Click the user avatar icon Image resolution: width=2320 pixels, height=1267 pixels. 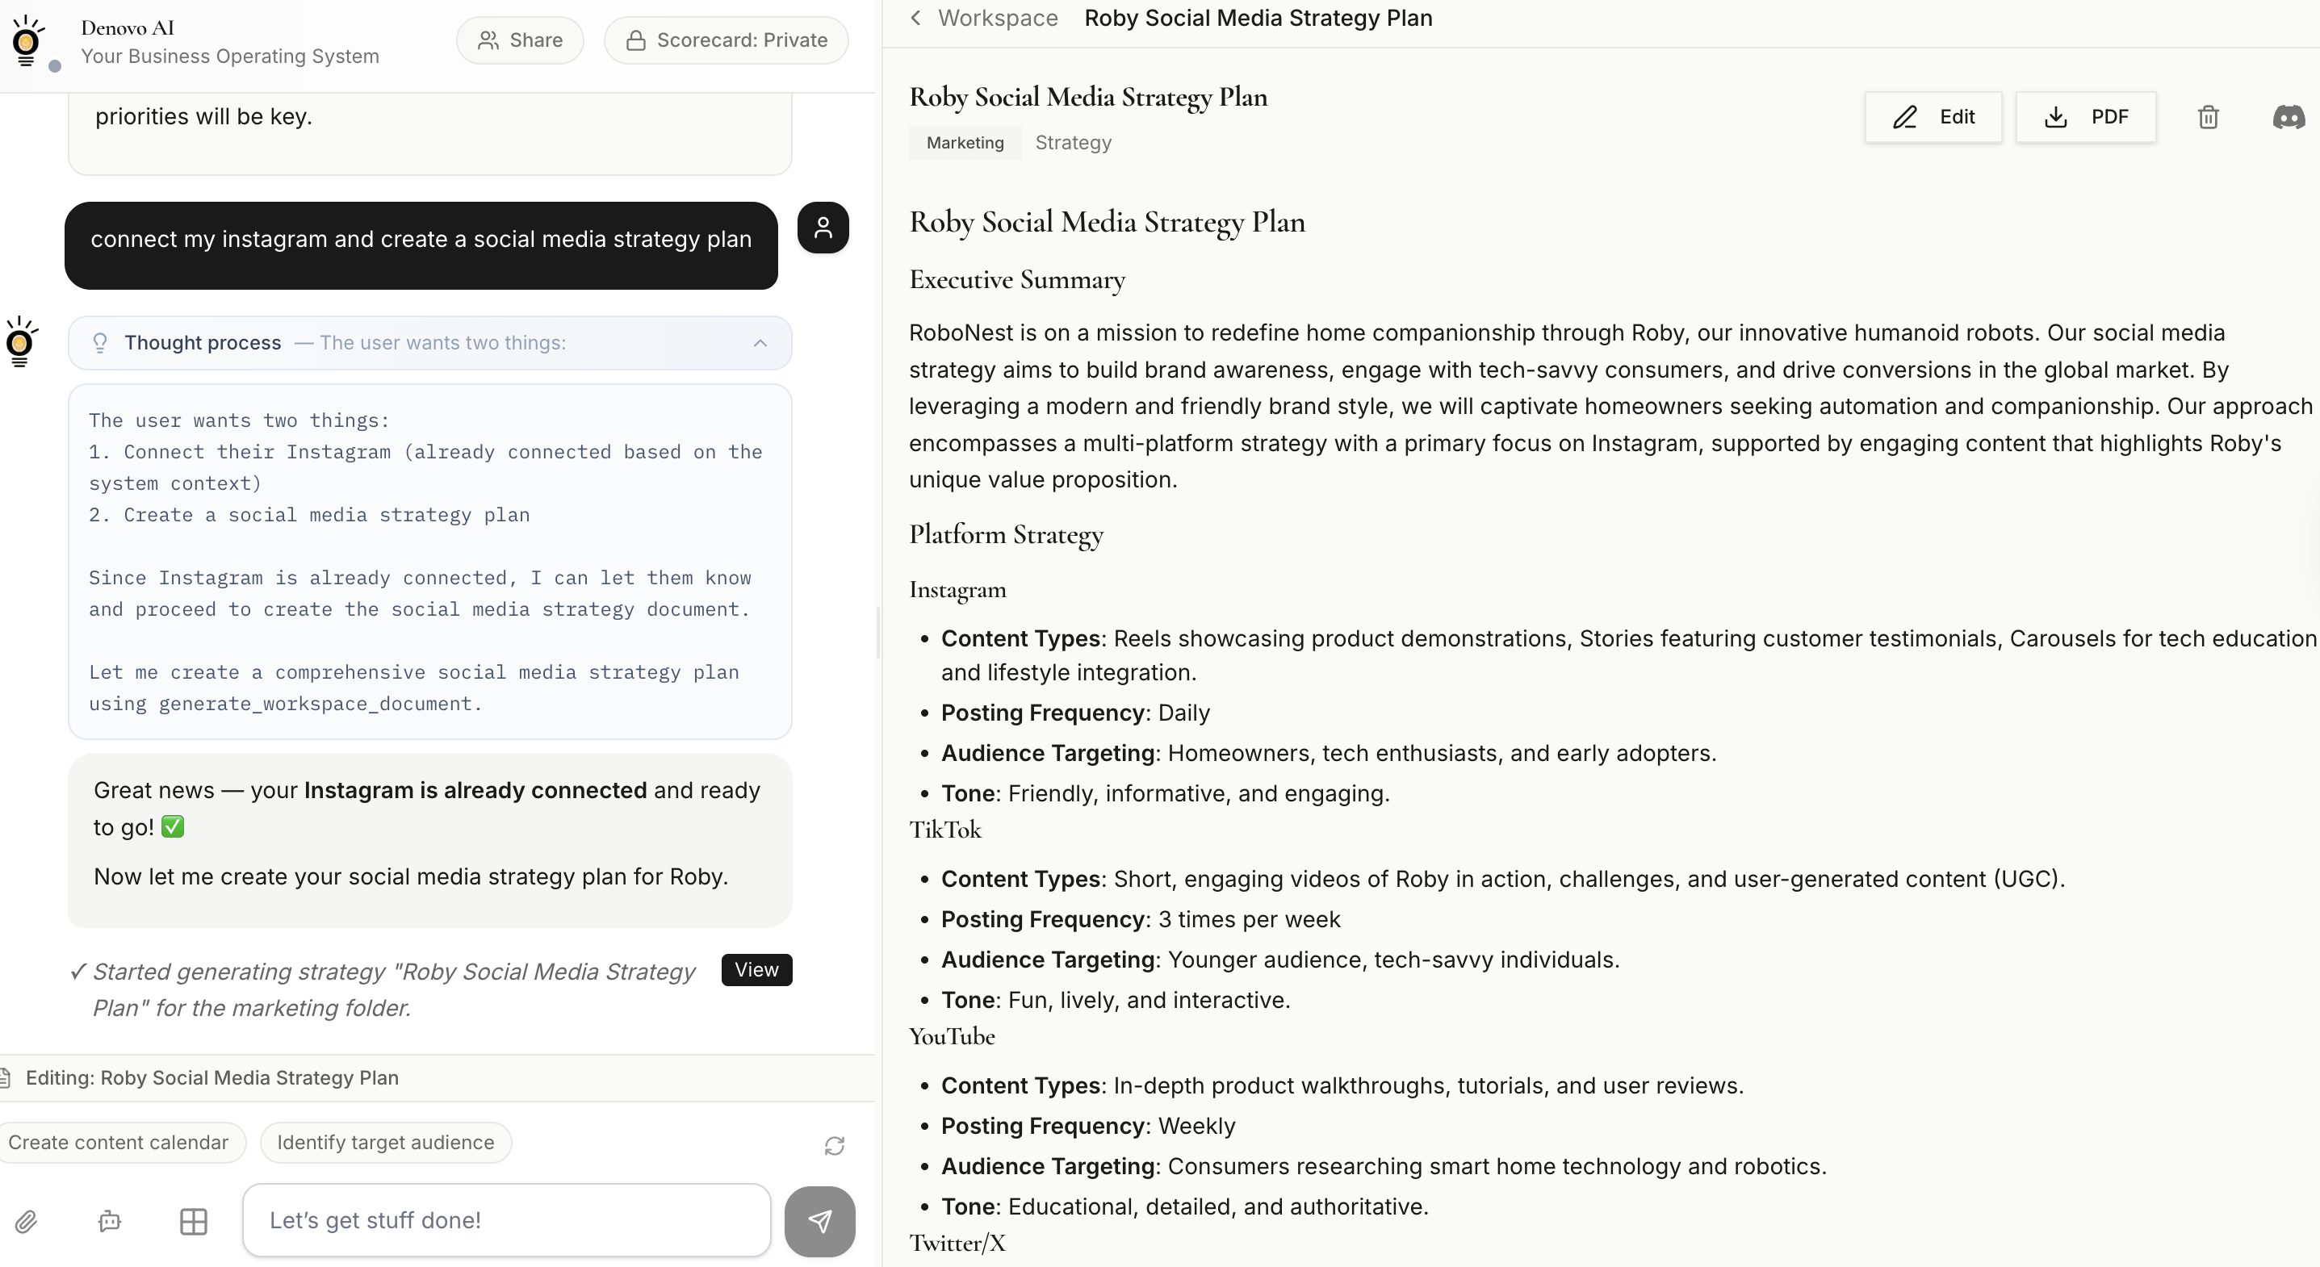pyautogui.click(x=823, y=228)
